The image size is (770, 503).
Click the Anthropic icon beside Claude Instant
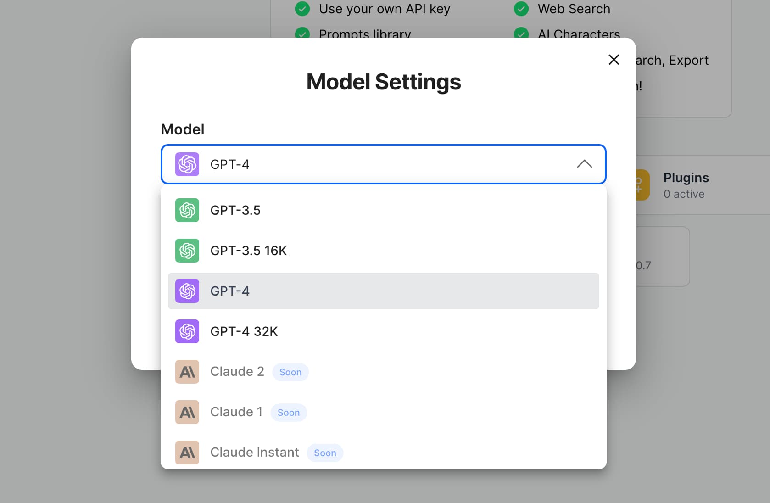pos(187,453)
